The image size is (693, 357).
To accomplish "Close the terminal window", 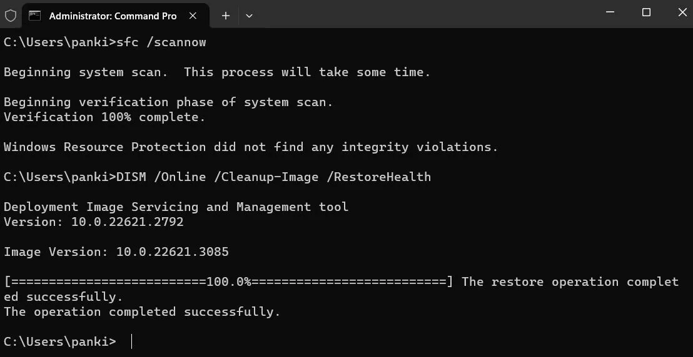I will (682, 12).
